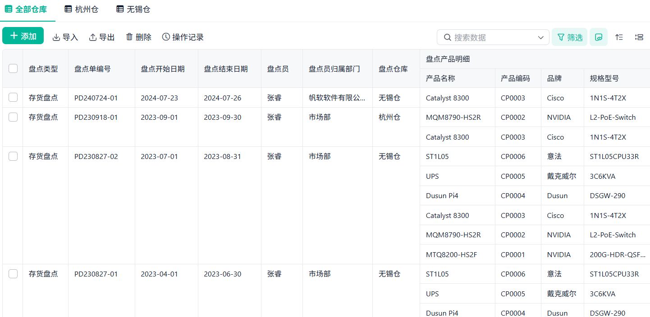650x317 pixels.
Task: Click the 筛选 filter button
Action: click(x=570, y=37)
